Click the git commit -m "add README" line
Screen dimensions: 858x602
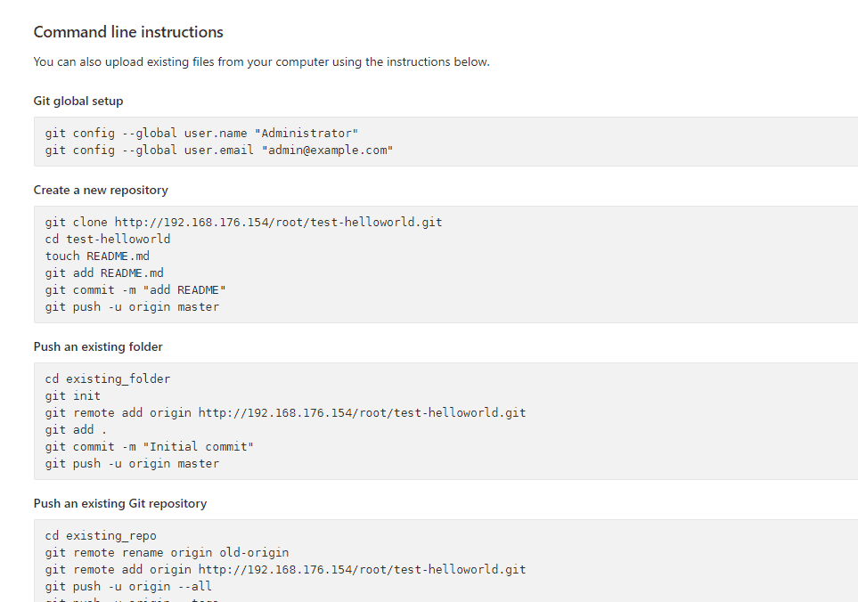tap(135, 289)
